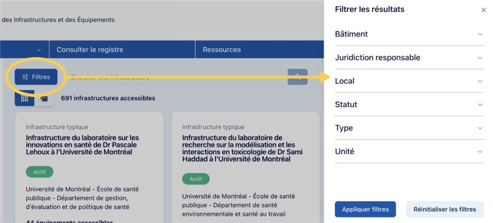Open the Type filter section
Screen dimensions: 493x223
[409, 128]
